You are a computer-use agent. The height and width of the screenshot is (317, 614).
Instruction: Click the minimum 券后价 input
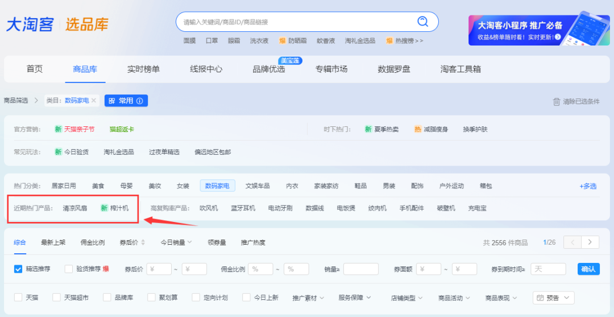click(x=159, y=269)
